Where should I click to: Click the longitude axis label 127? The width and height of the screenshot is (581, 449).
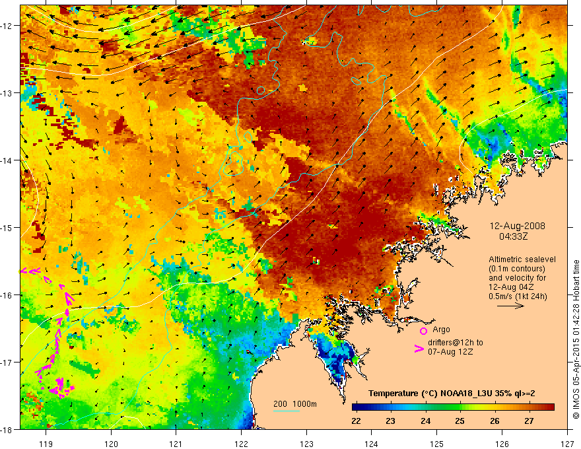pos(567,444)
